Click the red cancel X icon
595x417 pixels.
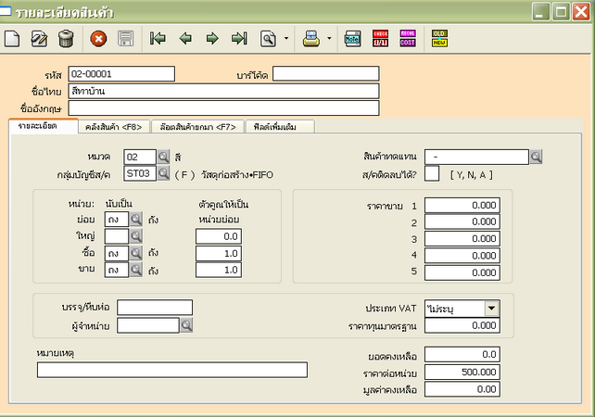pos(98,39)
